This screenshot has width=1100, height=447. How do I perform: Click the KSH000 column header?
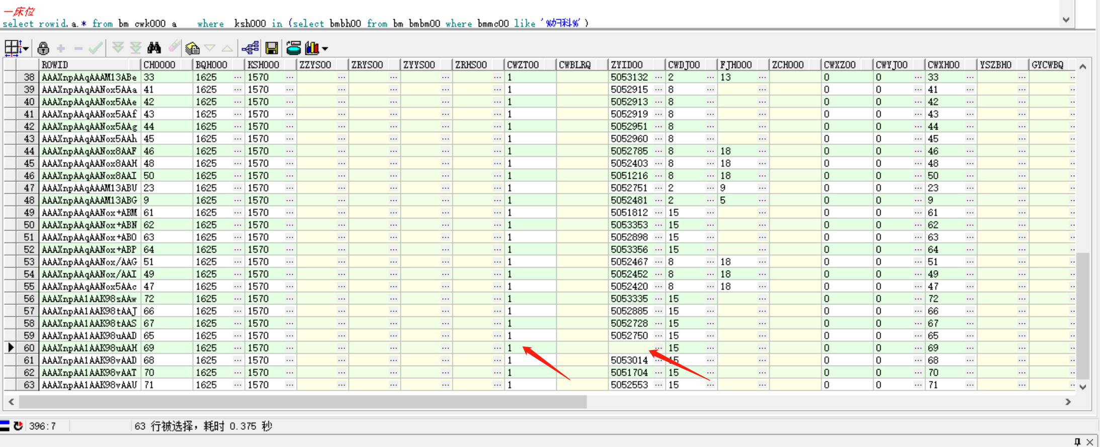click(271, 65)
